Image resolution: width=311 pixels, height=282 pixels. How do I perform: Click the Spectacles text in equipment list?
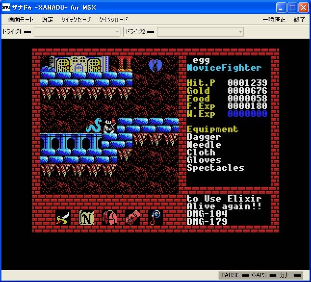(216, 168)
